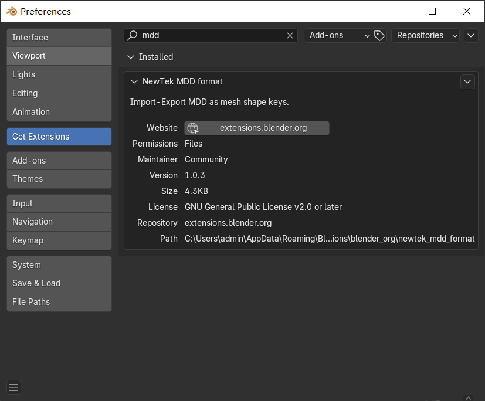This screenshot has height=401, width=485.
Task: Open the Viewport preferences tab
Action: coord(59,56)
